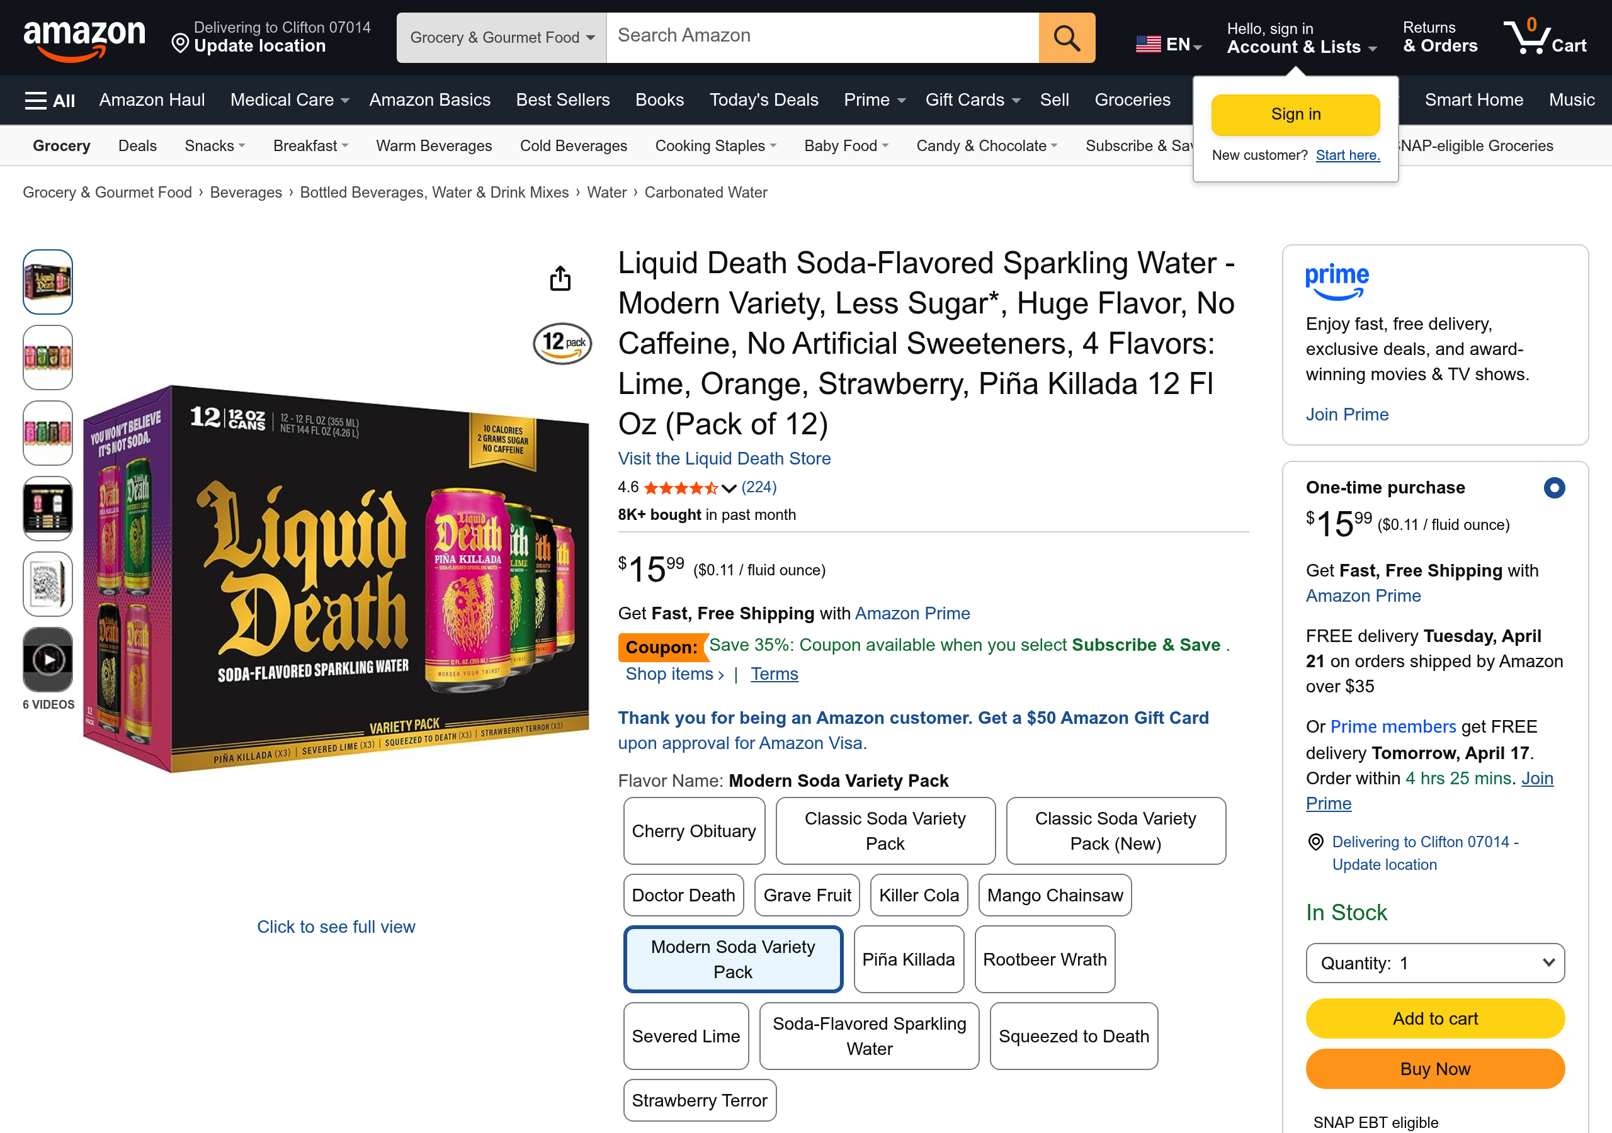The width and height of the screenshot is (1612, 1133).
Task: Choose the Piña Killada flavor
Action: (909, 959)
